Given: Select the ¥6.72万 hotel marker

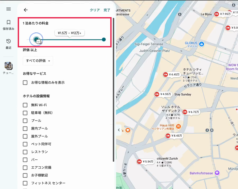Looking at the screenshot, I should point(191,112).
